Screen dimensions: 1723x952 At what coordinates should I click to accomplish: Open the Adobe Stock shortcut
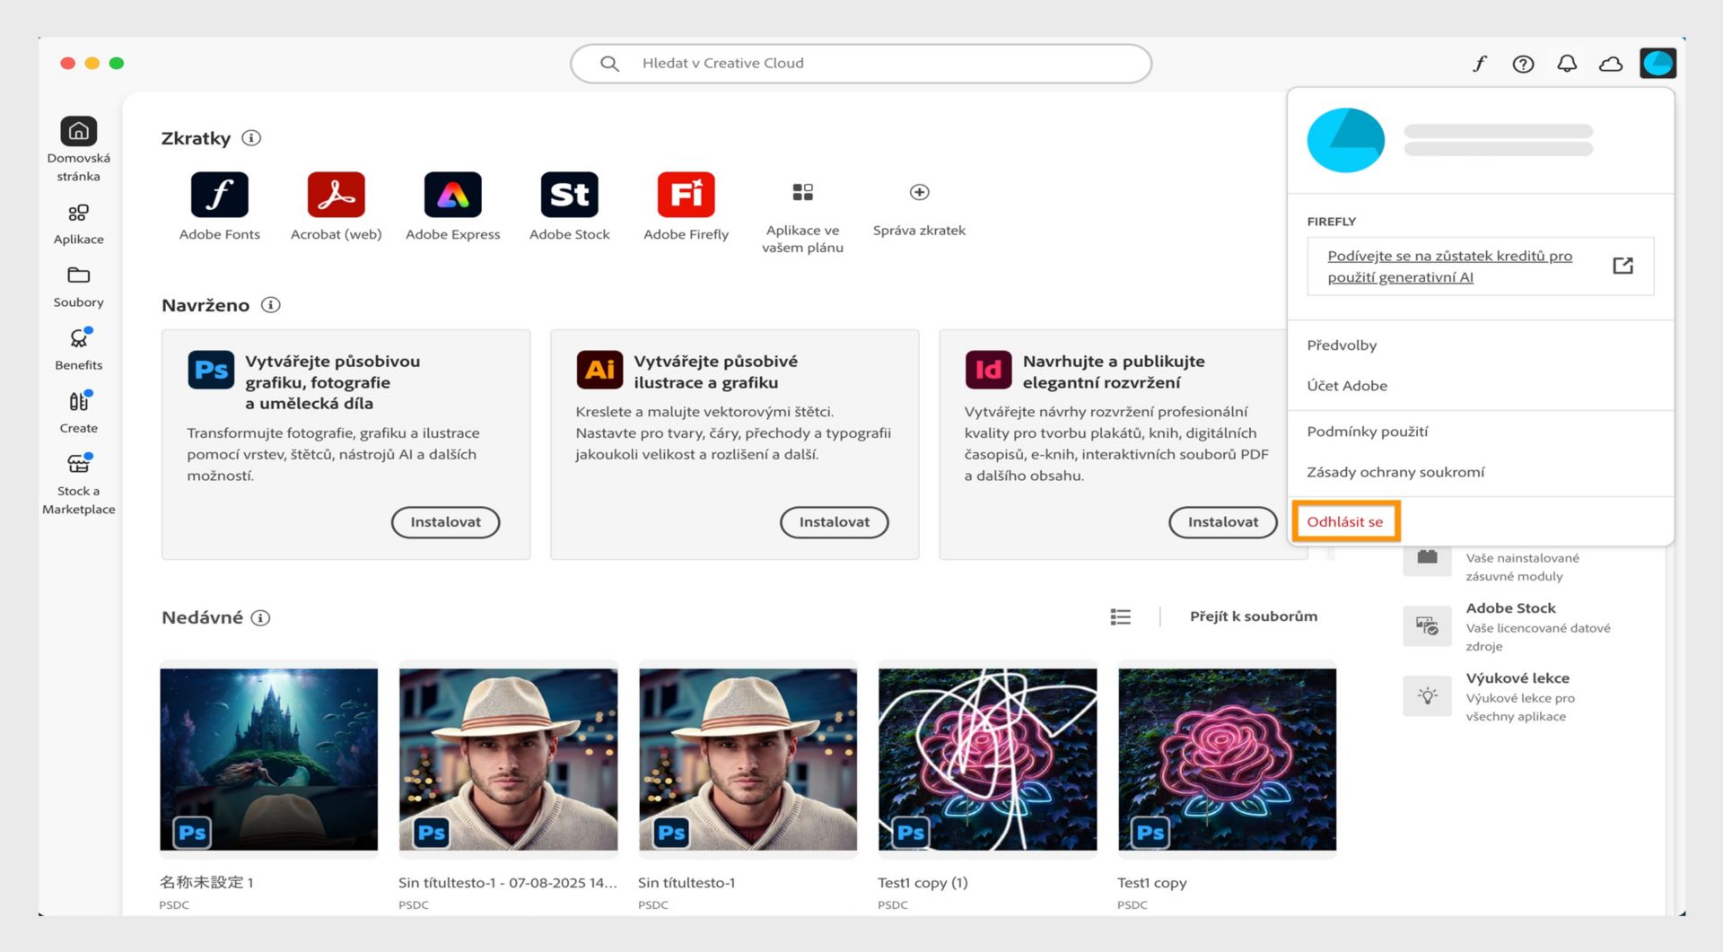[569, 194]
